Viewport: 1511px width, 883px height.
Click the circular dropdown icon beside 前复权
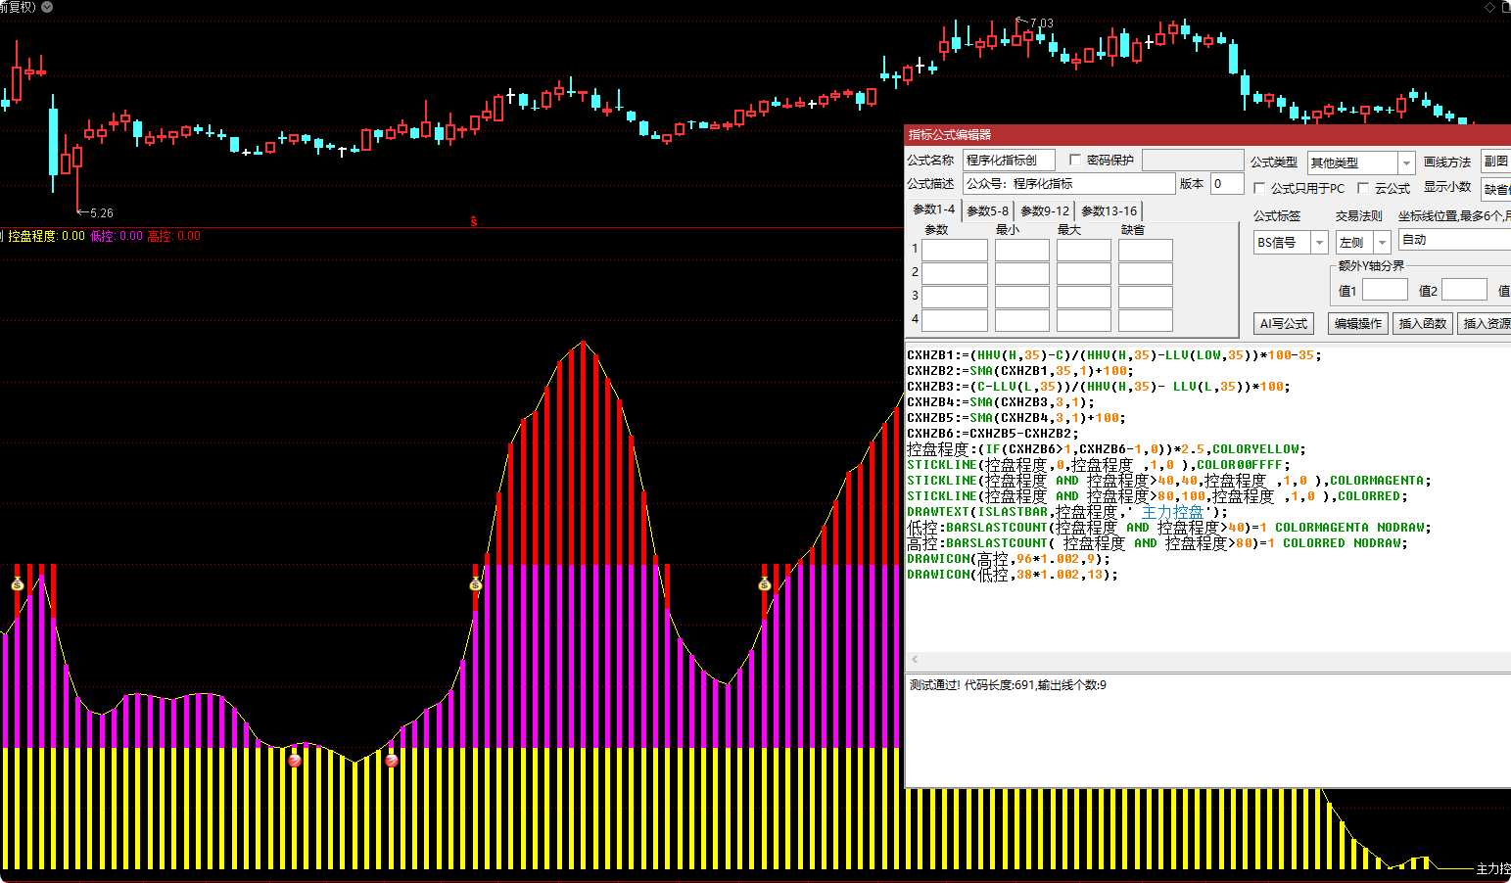[47, 7]
